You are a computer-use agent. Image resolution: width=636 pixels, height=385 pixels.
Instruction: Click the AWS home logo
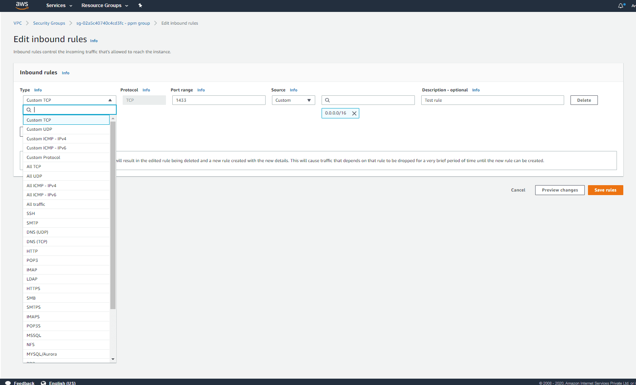[x=21, y=6]
